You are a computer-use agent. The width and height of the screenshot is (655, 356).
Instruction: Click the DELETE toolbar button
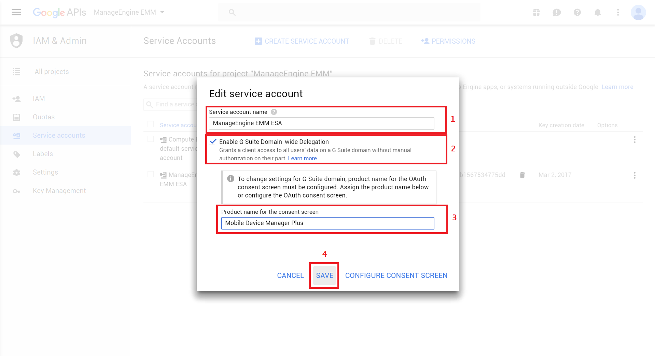pos(386,41)
